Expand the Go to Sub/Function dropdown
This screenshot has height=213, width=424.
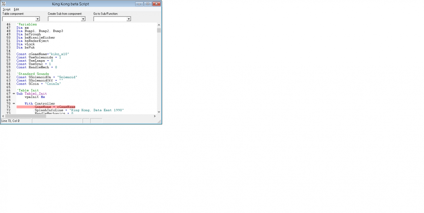129,19
